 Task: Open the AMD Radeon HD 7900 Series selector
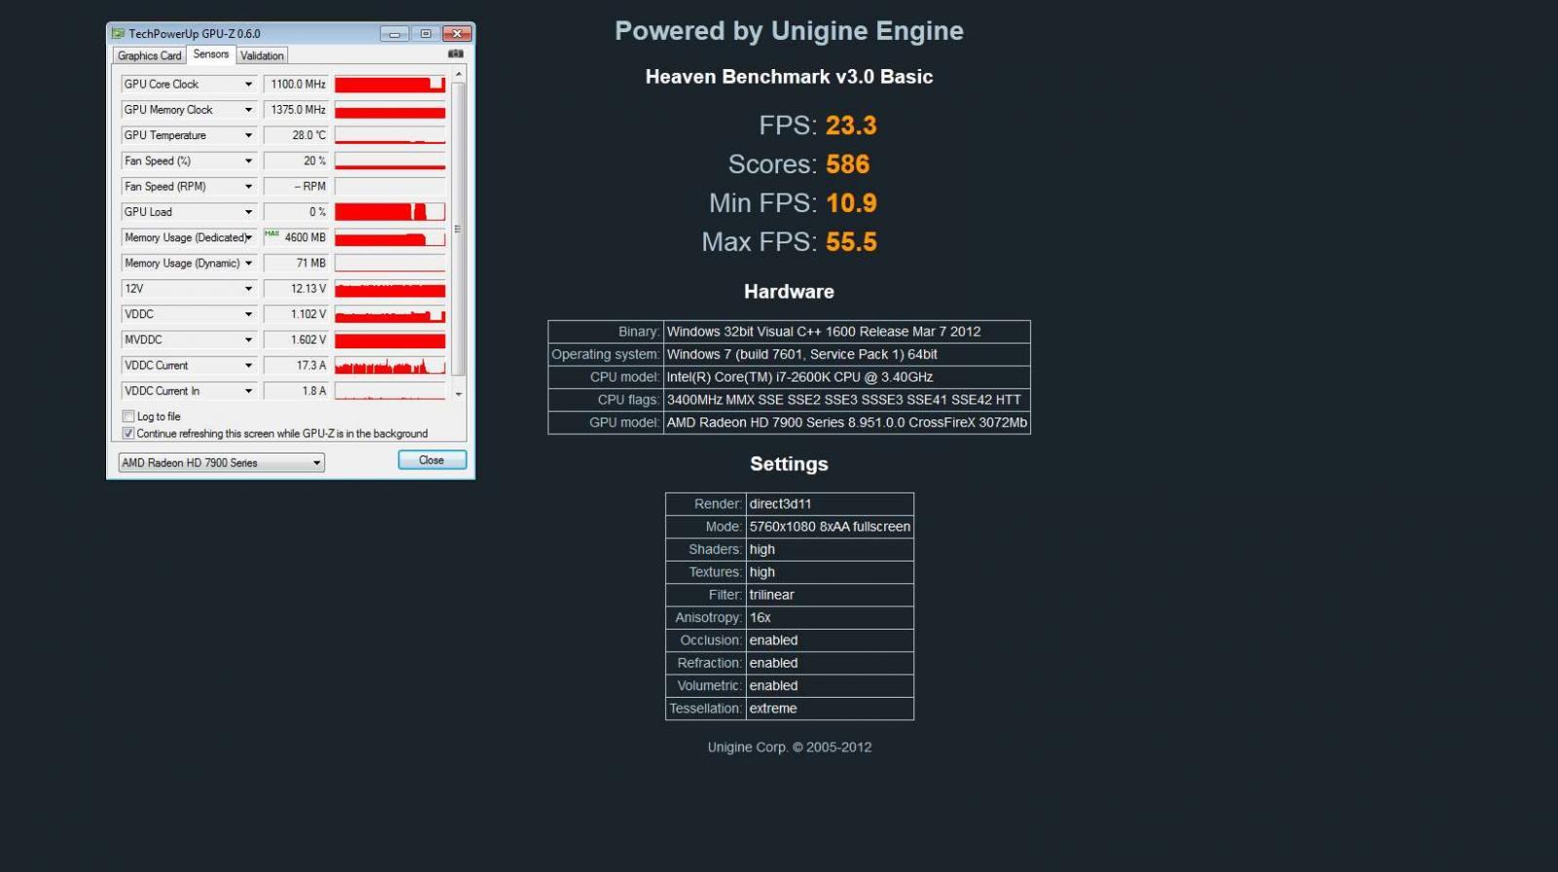click(221, 463)
